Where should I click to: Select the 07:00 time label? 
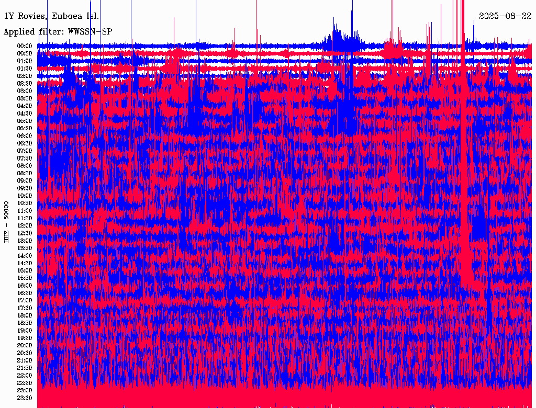(x=25, y=151)
